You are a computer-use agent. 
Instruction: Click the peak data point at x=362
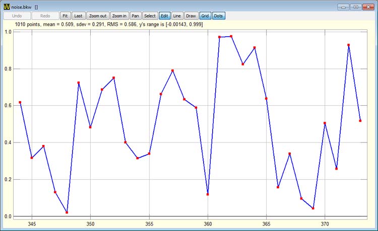click(231, 36)
